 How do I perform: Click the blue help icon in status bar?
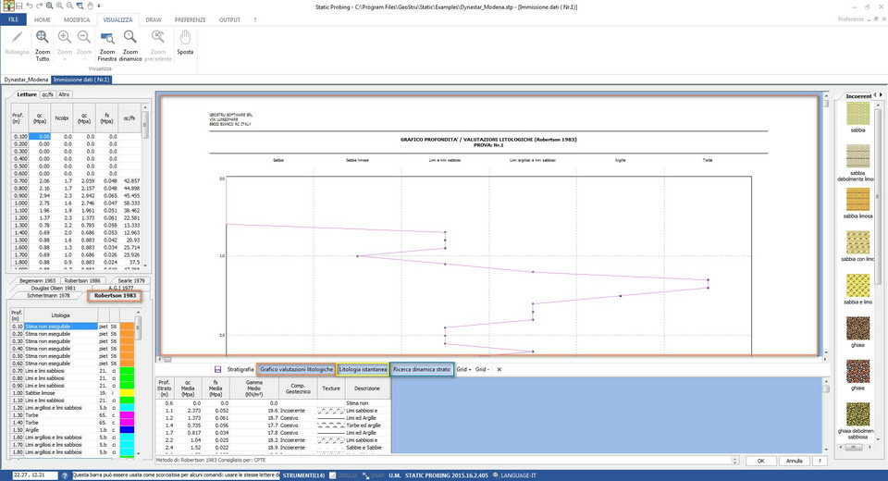65,475
